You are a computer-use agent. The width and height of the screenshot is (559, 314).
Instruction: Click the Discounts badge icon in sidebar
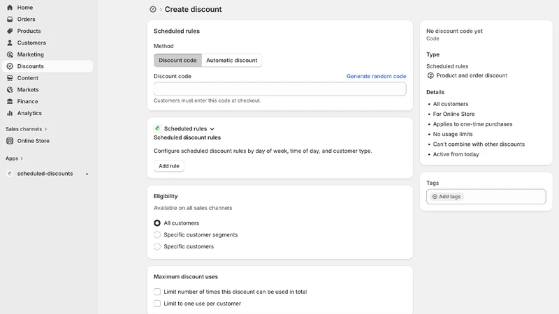click(x=10, y=66)
